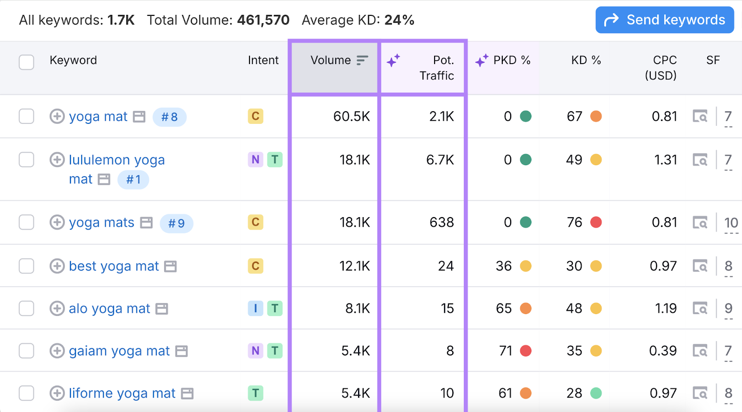Tick the checkbox for lululemon yoga mat
Screen dimensions: 742x412
(26, 160)
